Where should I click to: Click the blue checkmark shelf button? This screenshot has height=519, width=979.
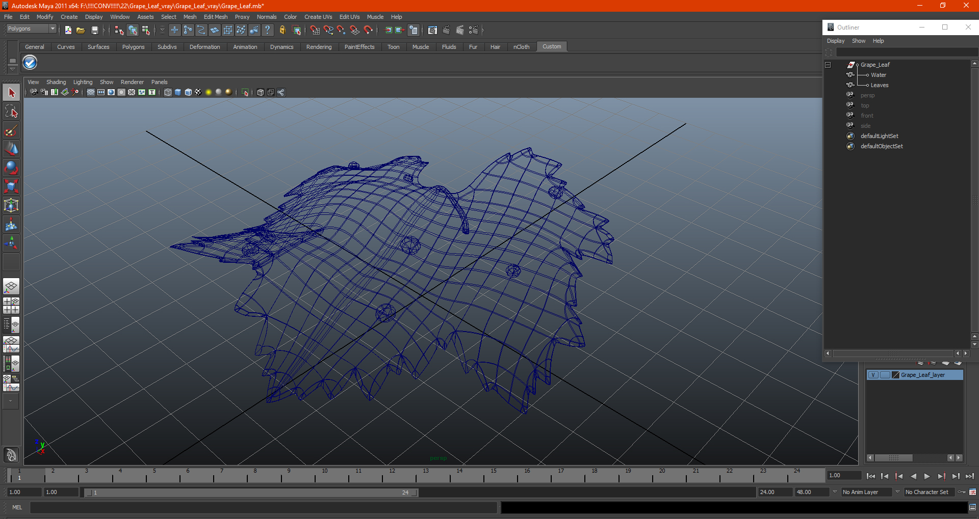30,63
